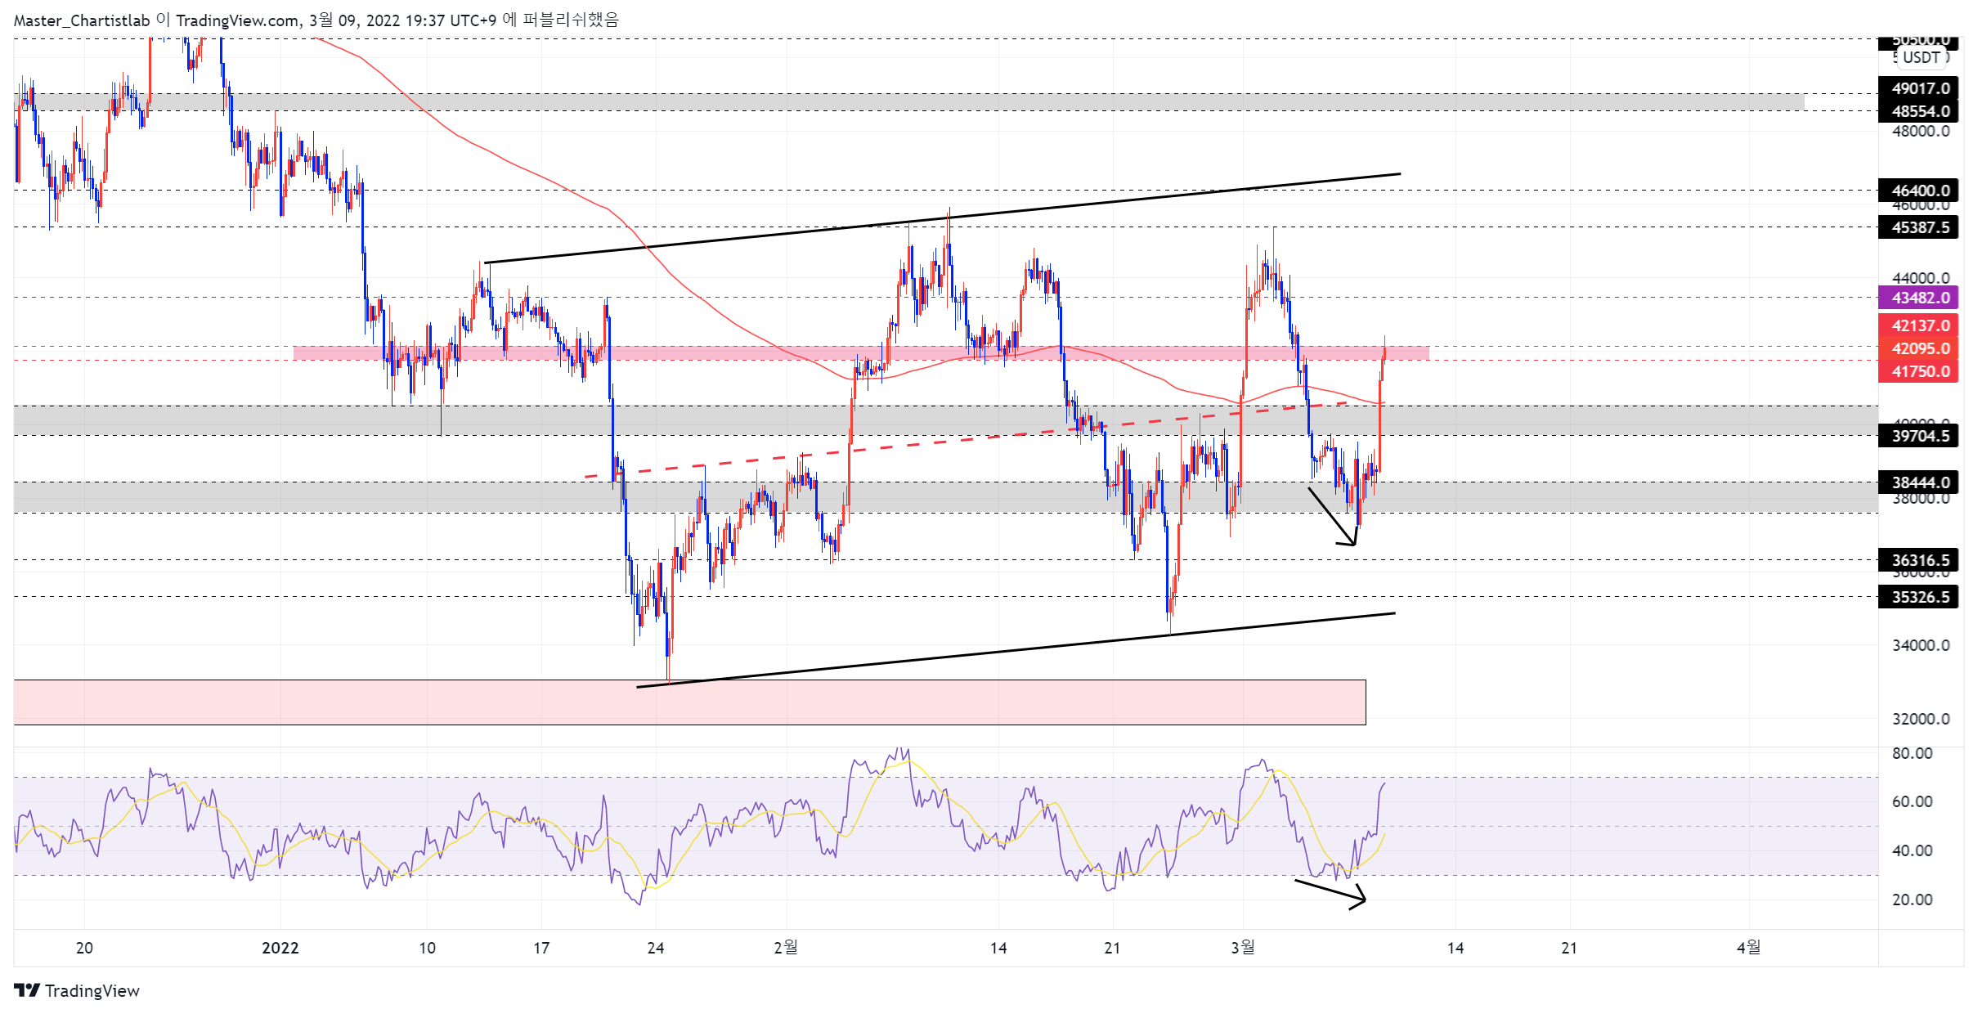Click the 35326.5 price label

pos(1918,597)
